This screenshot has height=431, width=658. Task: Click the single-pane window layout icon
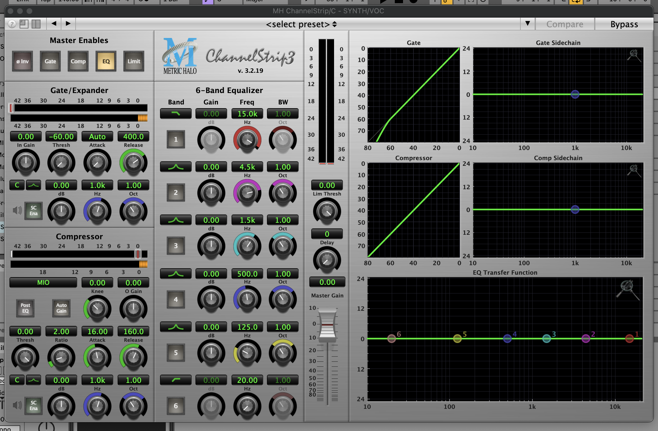pyautogui.click(x=24, y=24)
